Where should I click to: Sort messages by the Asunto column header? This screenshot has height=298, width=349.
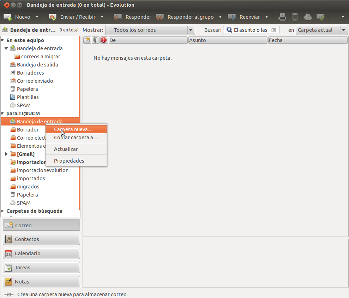pos(228,40)
